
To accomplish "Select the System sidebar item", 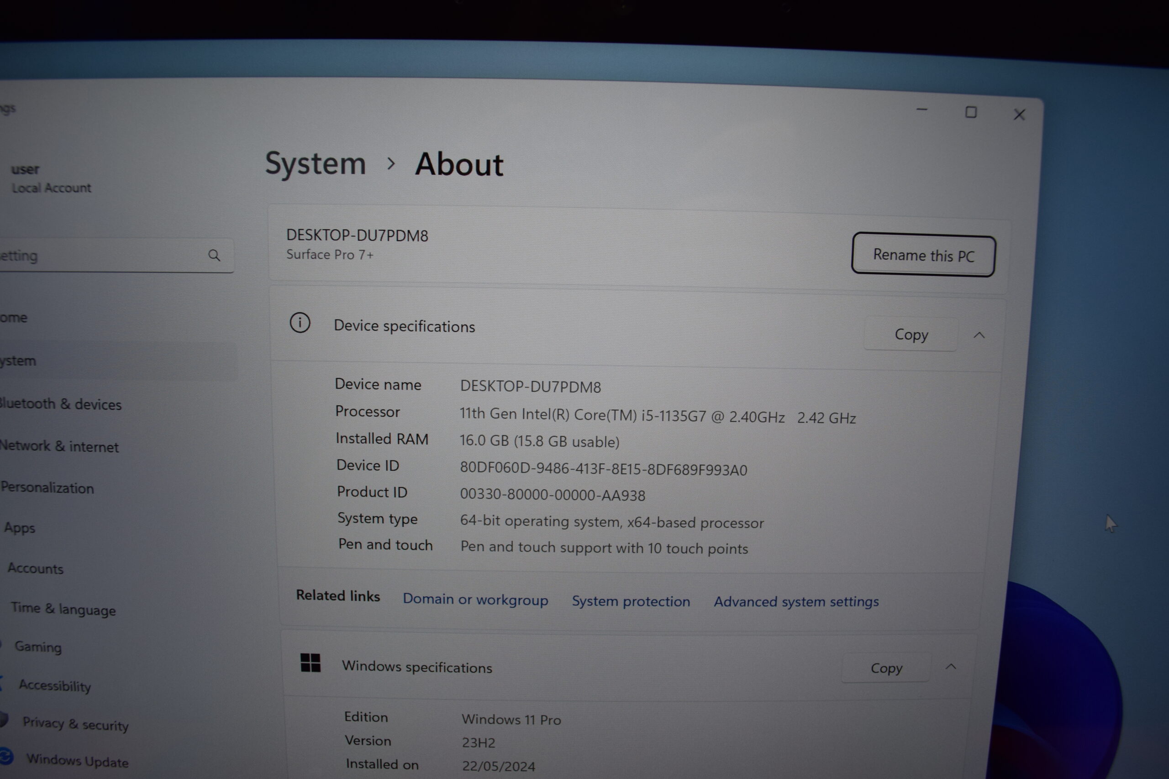I will pos(118,361).
